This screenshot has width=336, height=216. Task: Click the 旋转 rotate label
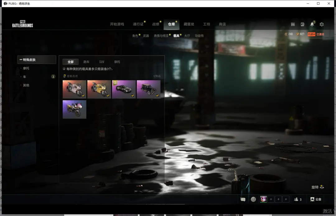[x=315, y=187]
